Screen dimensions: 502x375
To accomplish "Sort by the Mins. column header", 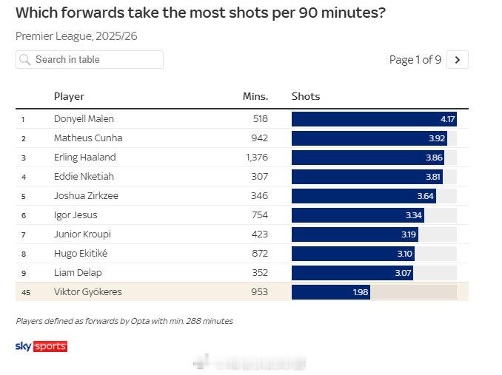I will [255, 96].
